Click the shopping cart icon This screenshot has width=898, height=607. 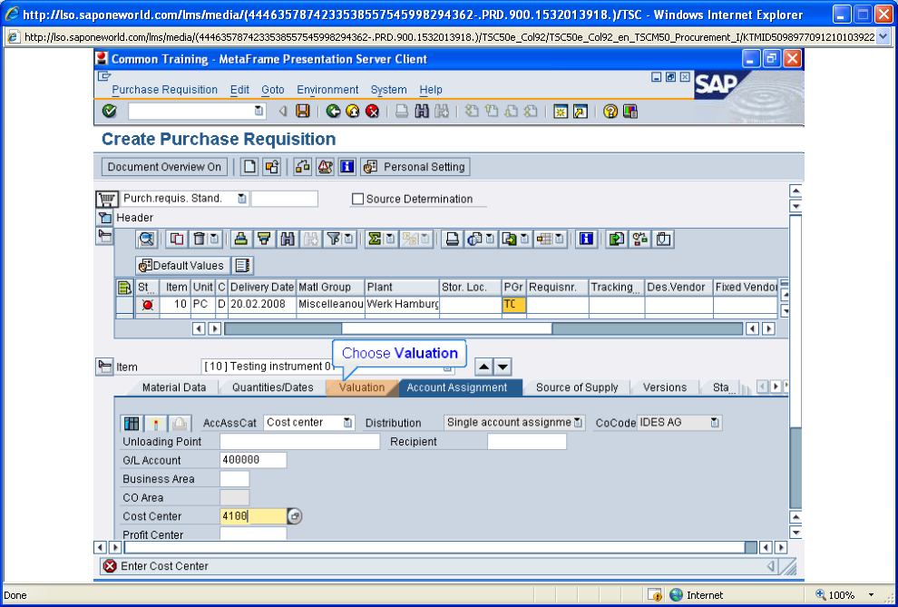[x=107, y=199]
